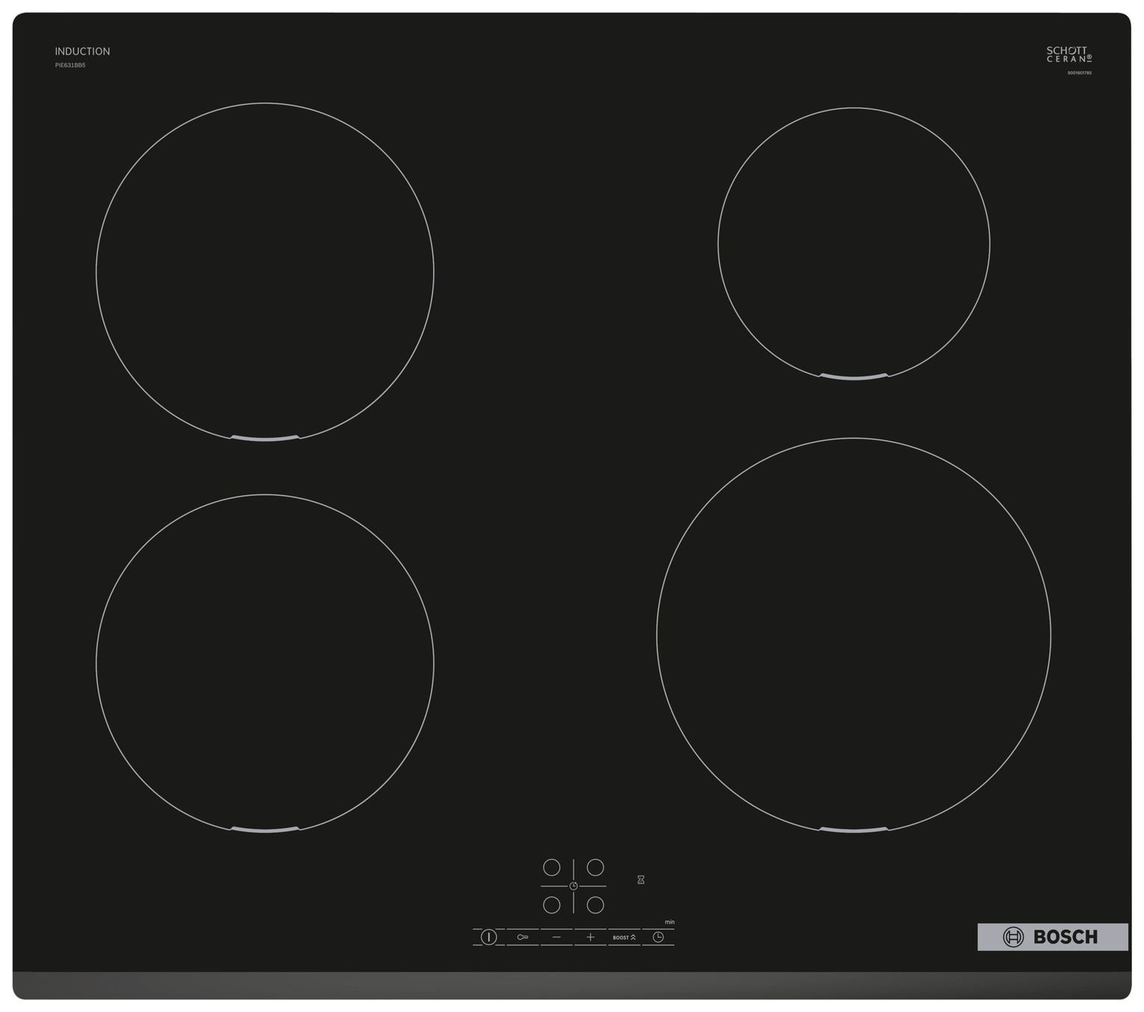
Task: Tap the min timer unit label
Action: tap(670, 922)
